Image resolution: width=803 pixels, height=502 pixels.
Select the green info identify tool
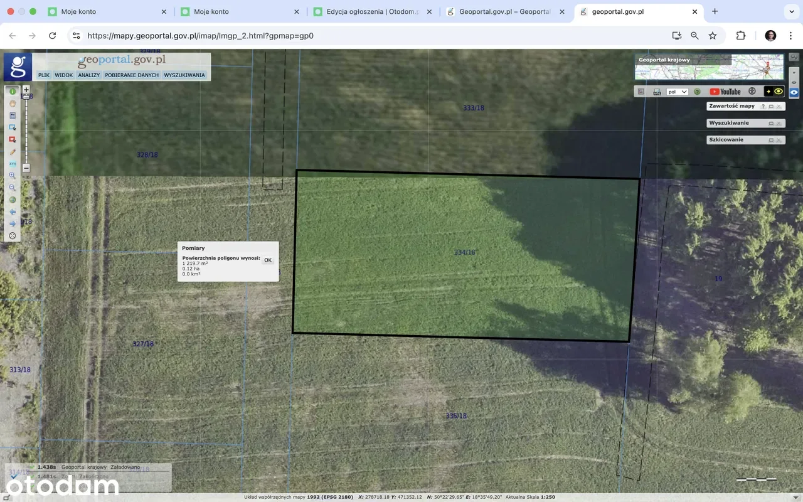(12, 92)
